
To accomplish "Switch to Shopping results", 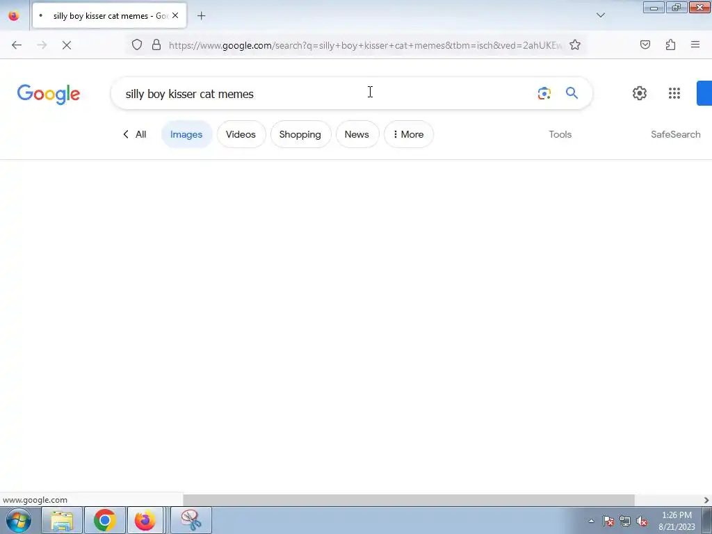I will coord(300,134).
